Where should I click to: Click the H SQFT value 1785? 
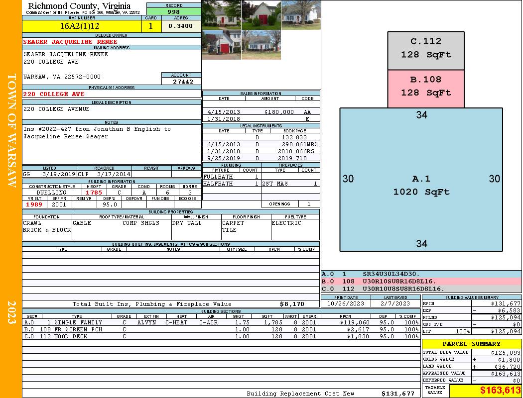coord(94,193)
